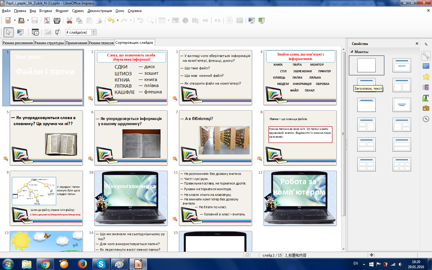This screenshot has height=270, width=432.
Task: Collapse the Макеты section triangle
Action: (352, 52)
